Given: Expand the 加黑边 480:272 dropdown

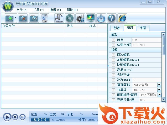Looking at the screenshot, I should point(159,90).
